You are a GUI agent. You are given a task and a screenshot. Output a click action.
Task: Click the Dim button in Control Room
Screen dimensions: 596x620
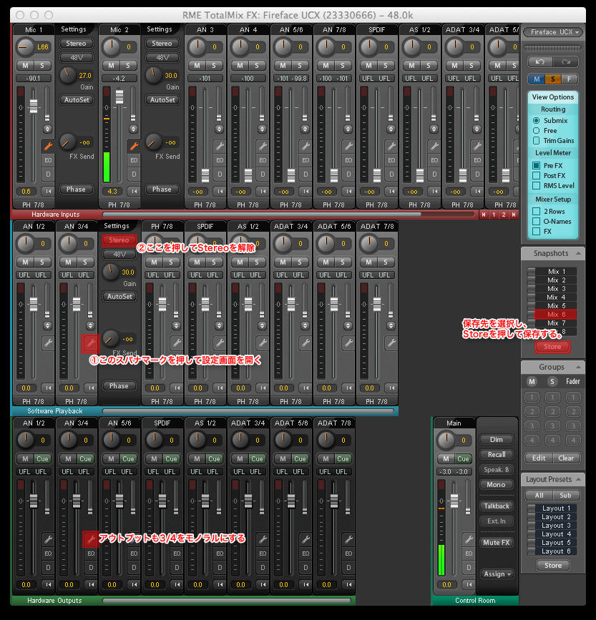point(497,439)
